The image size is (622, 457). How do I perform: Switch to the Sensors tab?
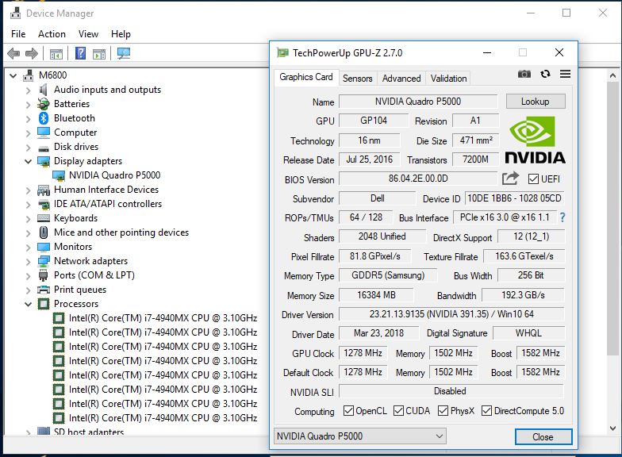[357, 79]
